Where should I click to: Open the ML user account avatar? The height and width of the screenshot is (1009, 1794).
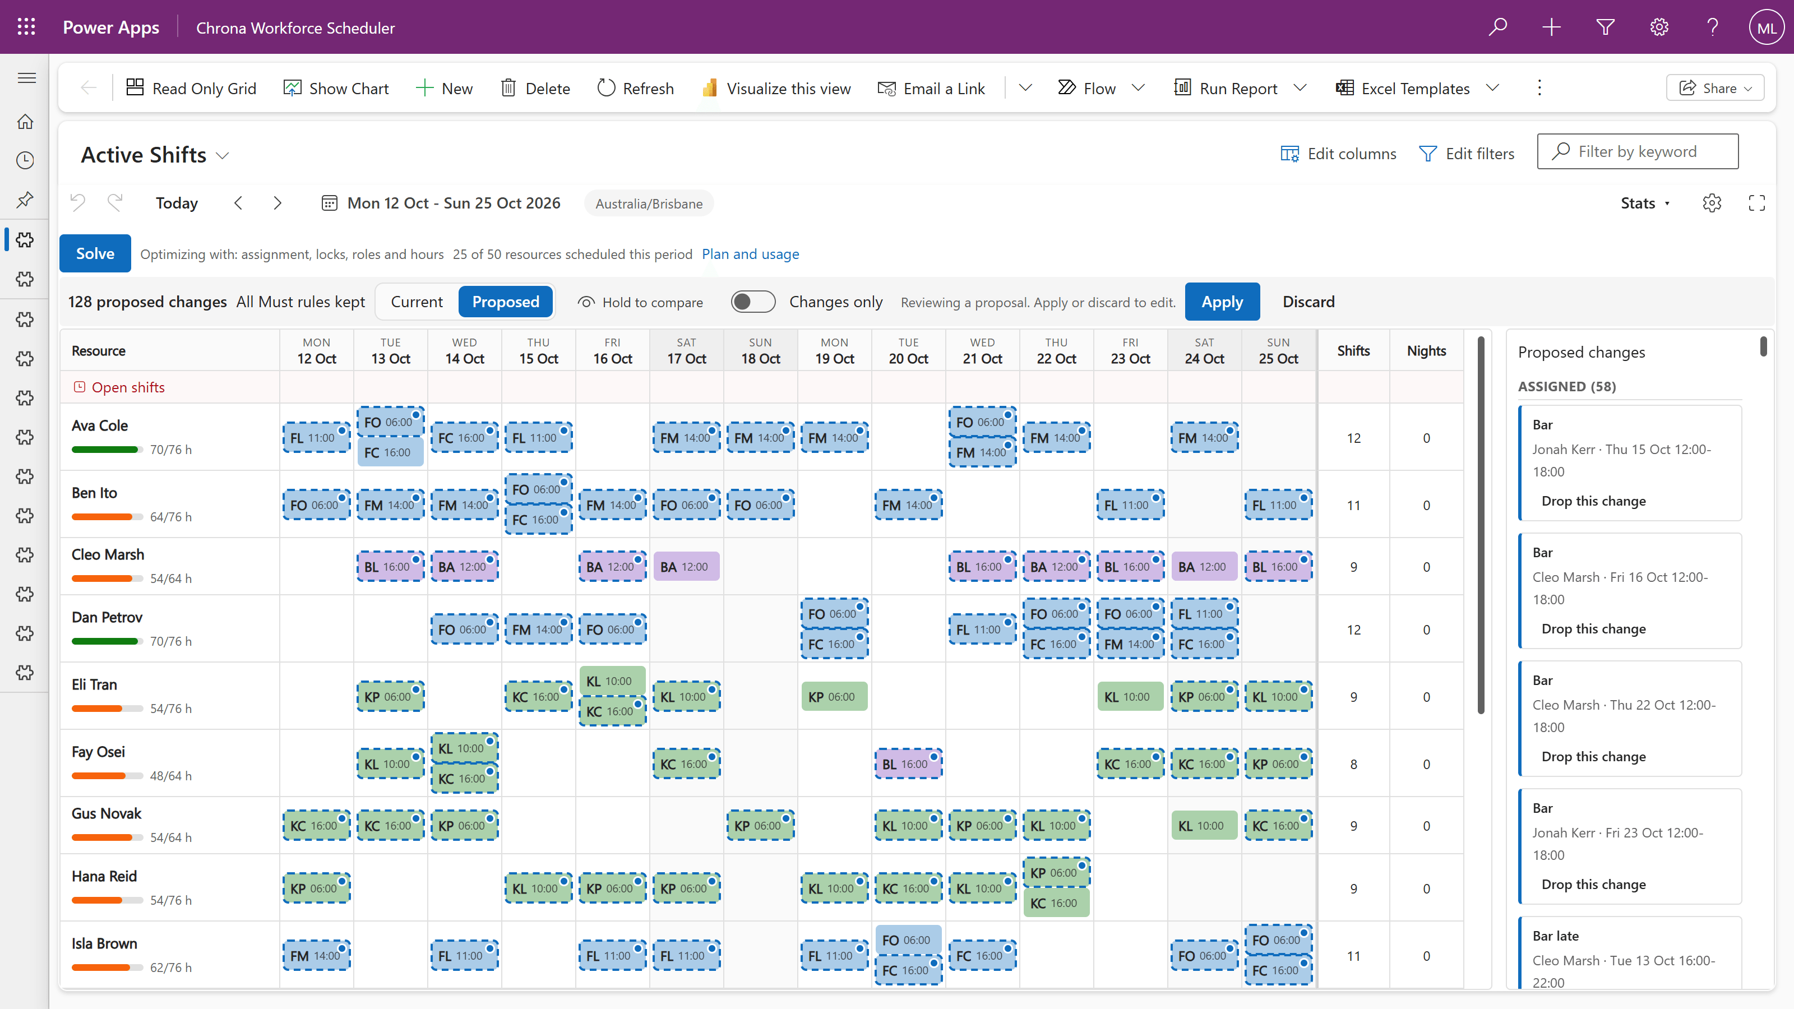[x=1766, y=27]
